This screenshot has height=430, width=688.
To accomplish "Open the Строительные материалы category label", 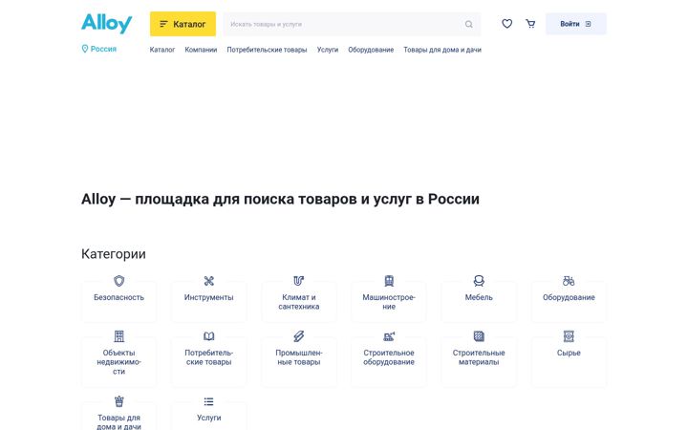I will 479,357.
